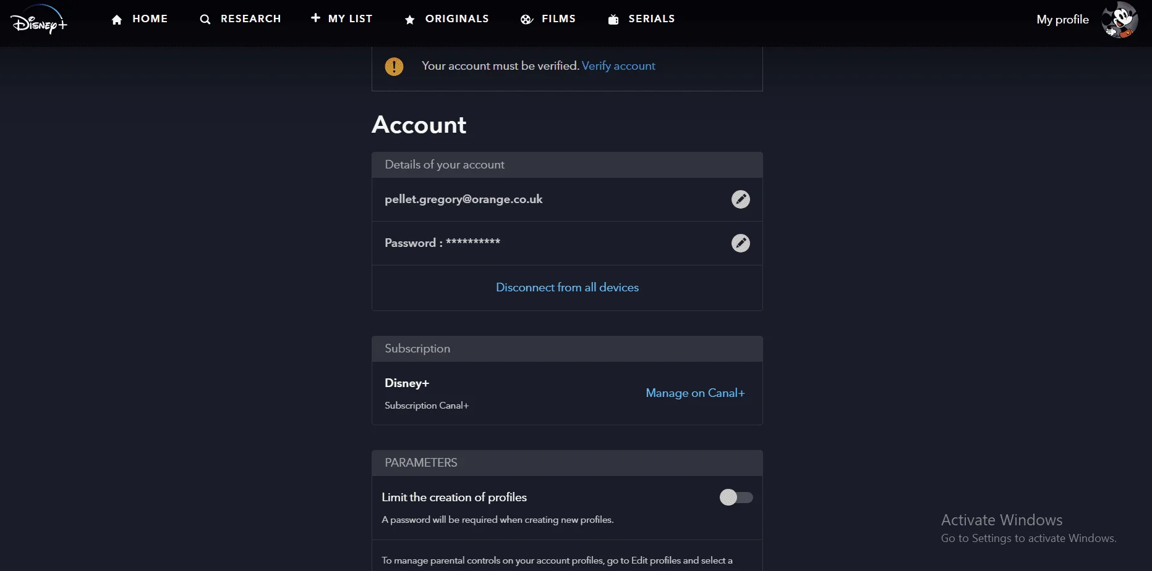1152x571 pixels.
Task: Open the Films menu item
Action: [x=558, y=19]
